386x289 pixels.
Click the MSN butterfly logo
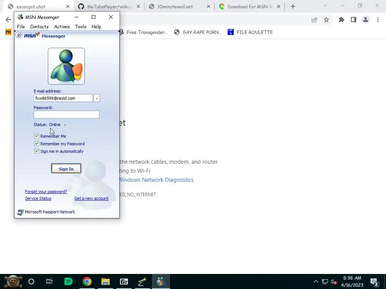point(32,36)
